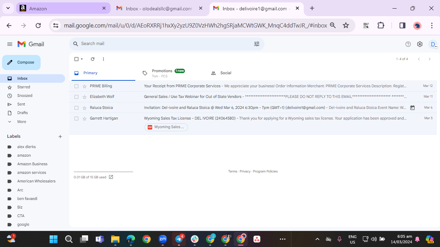Open the Select dropdown arrow next to checkbox
440x247 pixels.
click(x=82, y=59)
